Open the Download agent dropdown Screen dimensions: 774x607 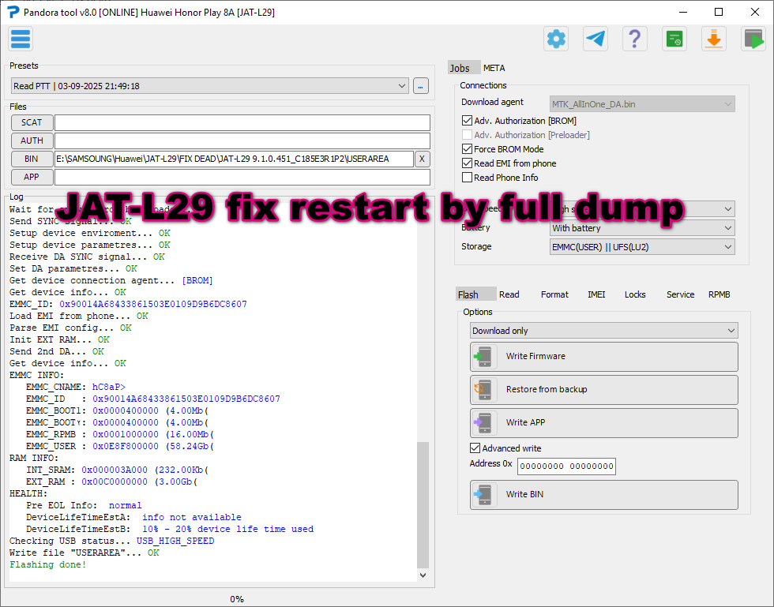pyautogui.click(x=642, y=104)
